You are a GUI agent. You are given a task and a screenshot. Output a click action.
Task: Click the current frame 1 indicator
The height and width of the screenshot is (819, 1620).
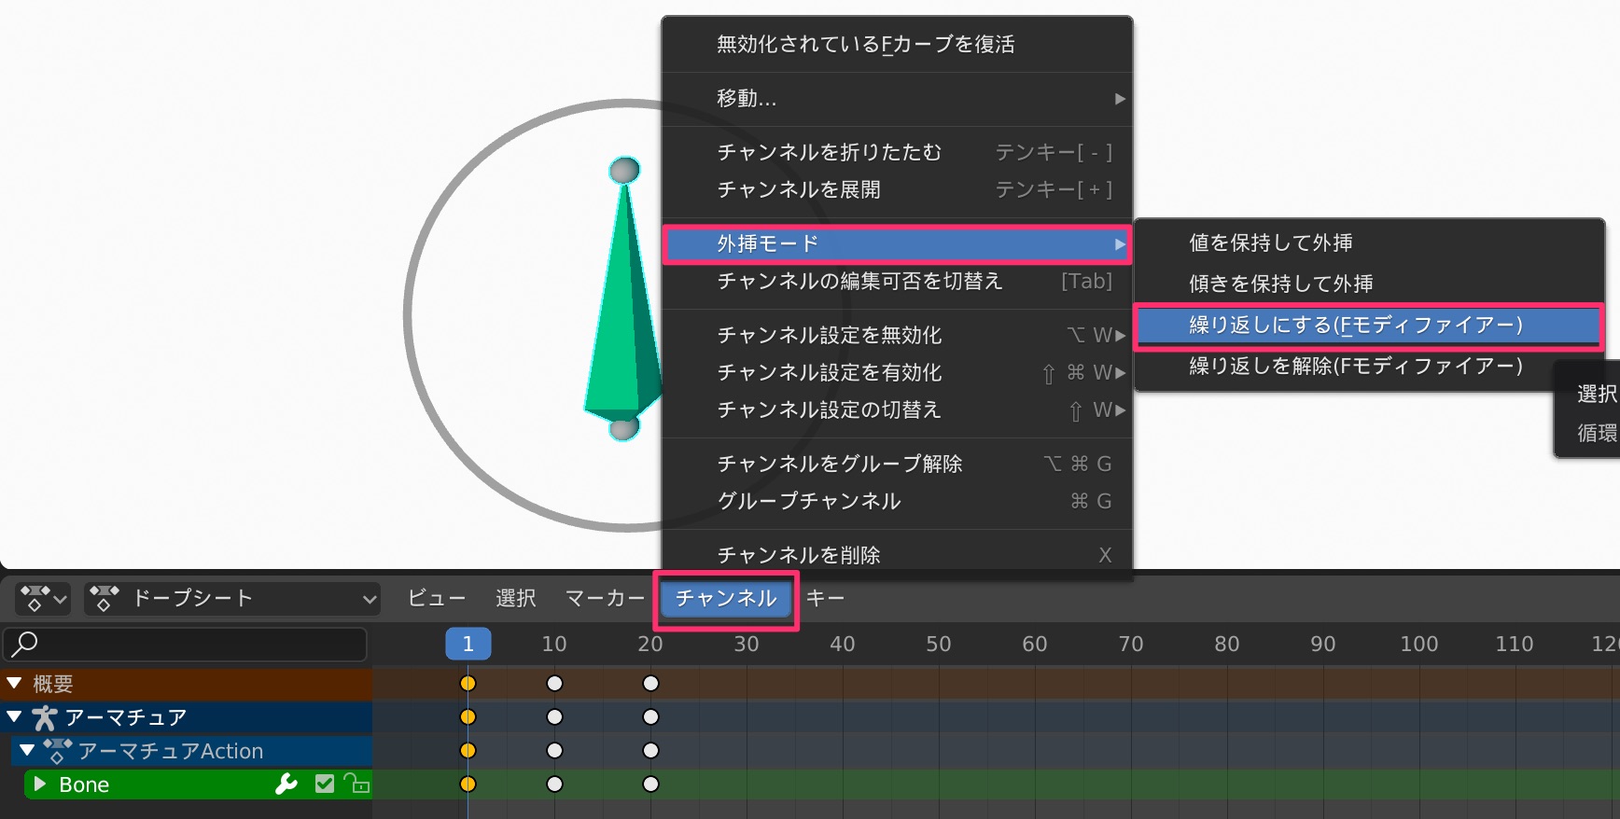point(468,644)
